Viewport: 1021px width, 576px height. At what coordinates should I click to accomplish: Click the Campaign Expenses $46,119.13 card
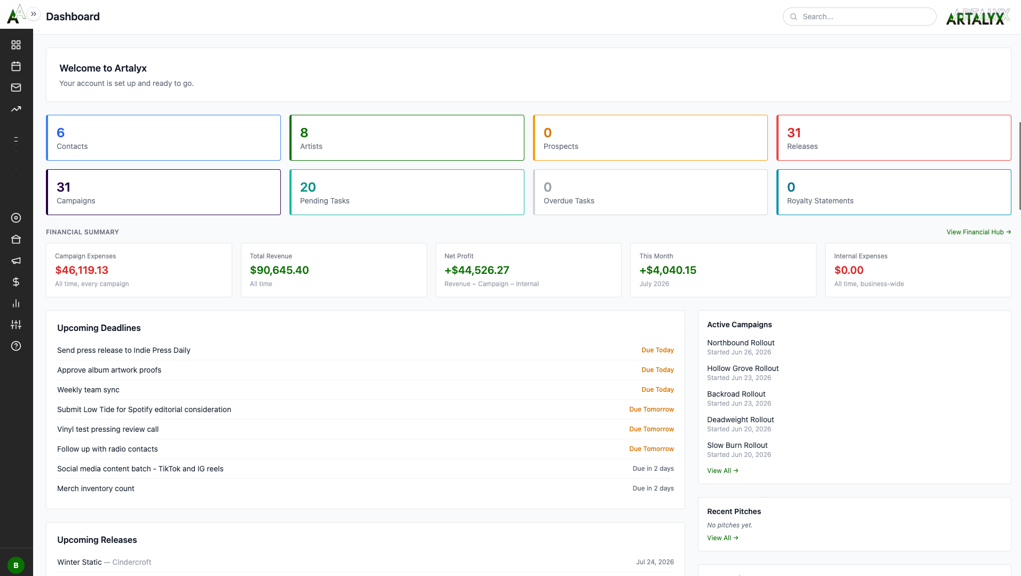pyautogui.click(x=139, y=270)
